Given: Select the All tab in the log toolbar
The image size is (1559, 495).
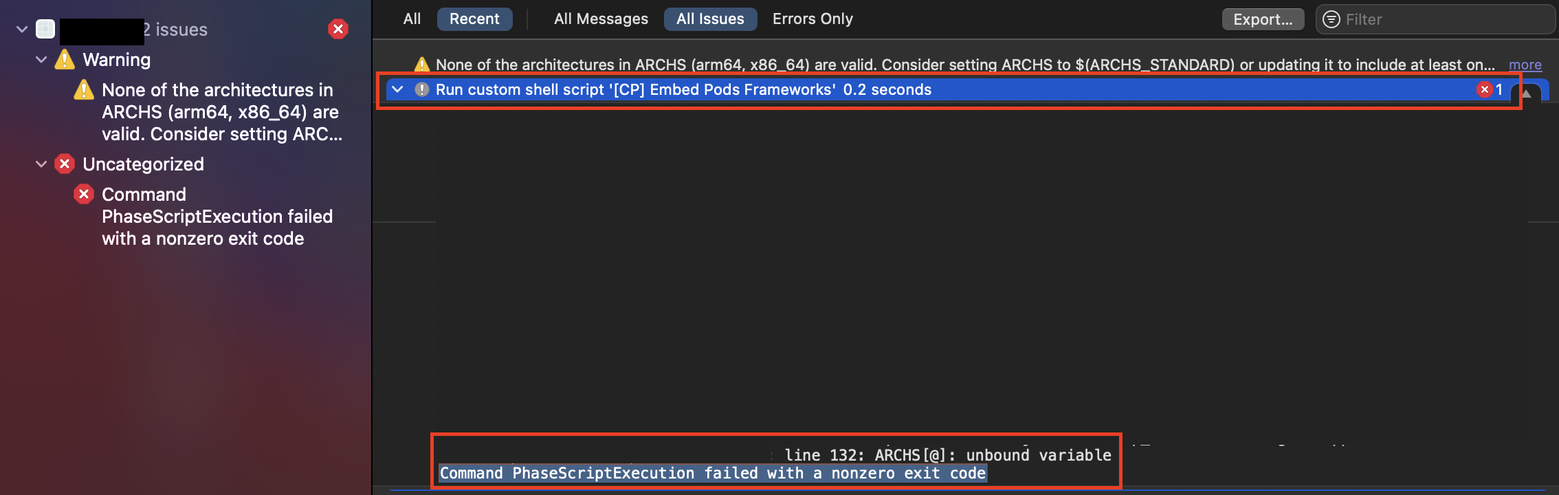Looking at the screenshot, I should (412, 19).
